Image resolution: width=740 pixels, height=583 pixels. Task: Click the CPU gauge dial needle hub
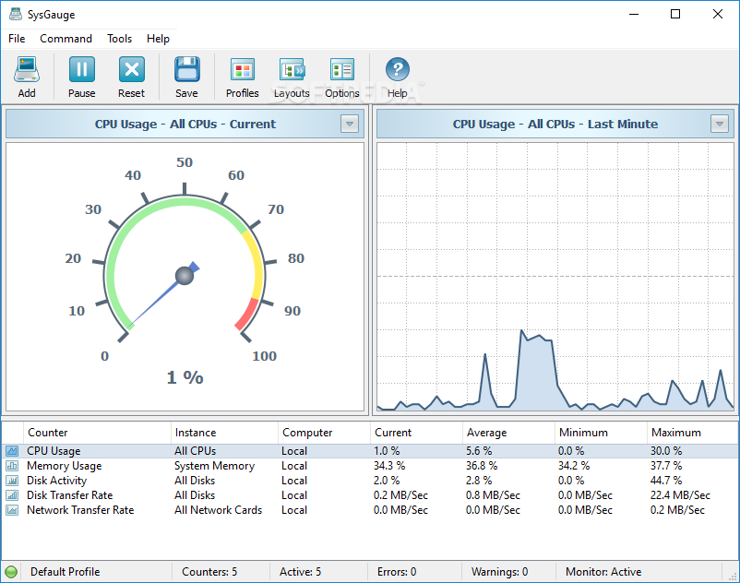click(185, 276)
